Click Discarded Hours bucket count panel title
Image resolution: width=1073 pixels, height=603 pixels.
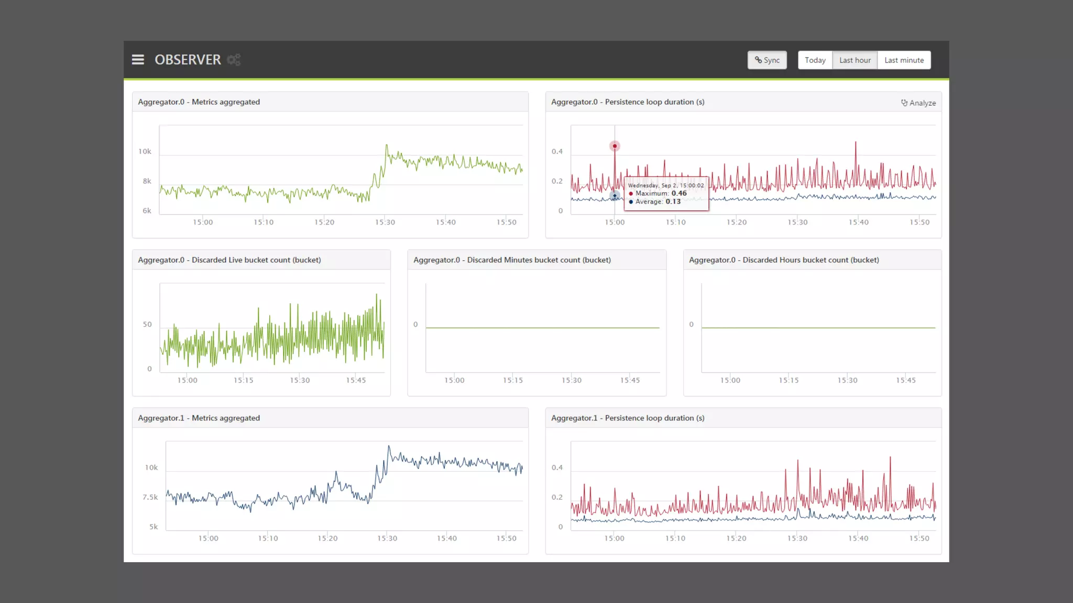(784, 260)
